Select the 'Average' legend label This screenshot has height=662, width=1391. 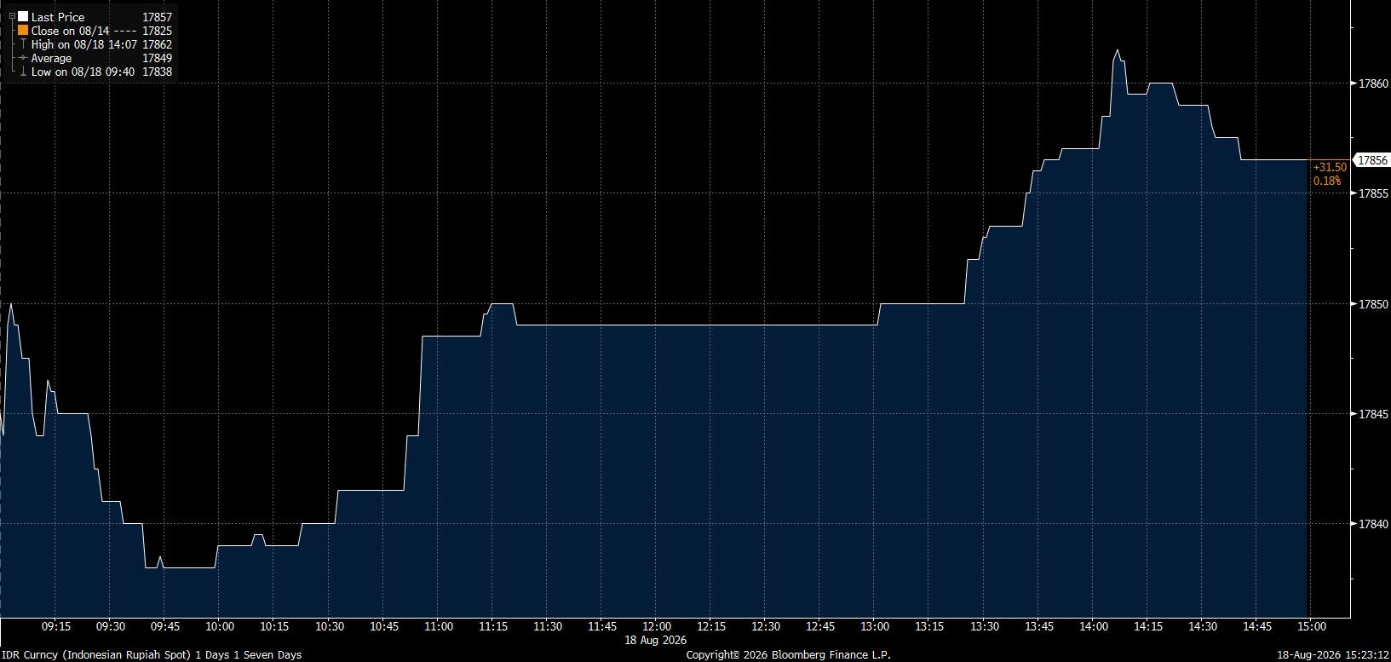(51, 58)
